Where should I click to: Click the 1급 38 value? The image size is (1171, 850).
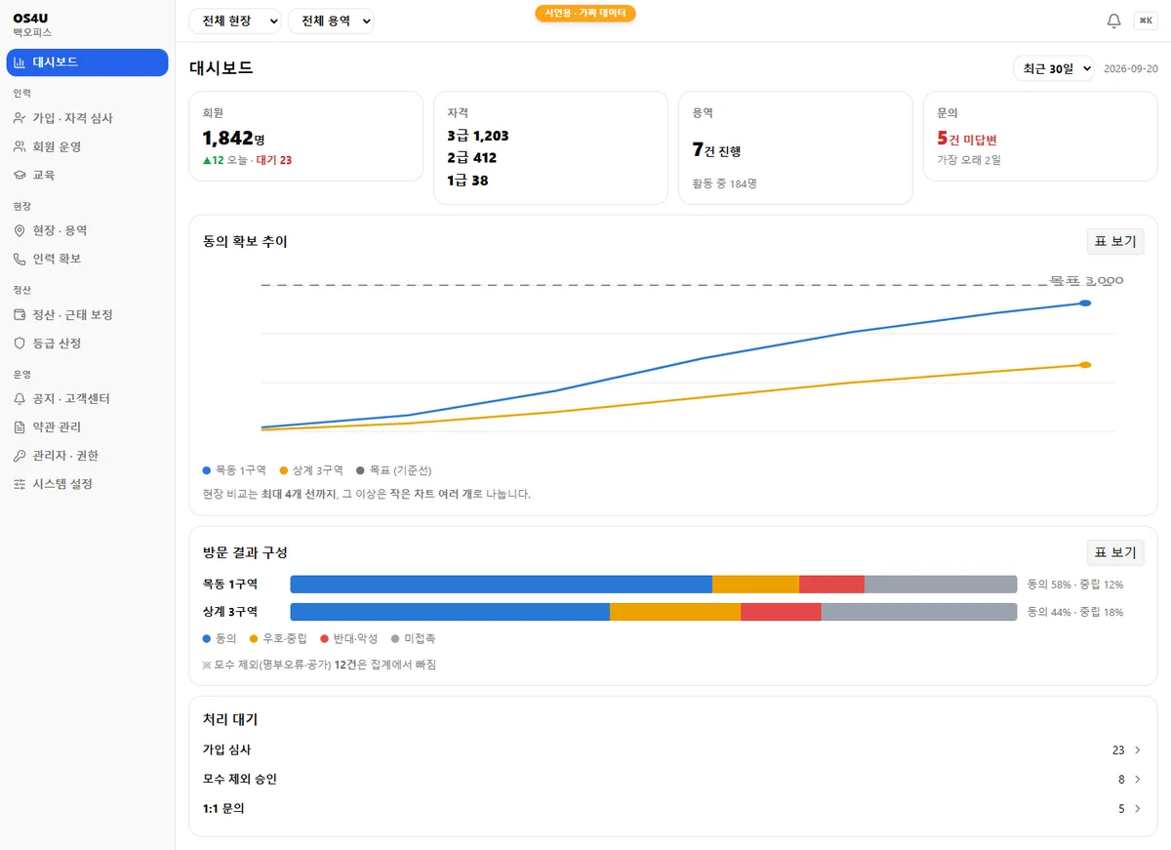pyautogui.click(x=467, y=181)
